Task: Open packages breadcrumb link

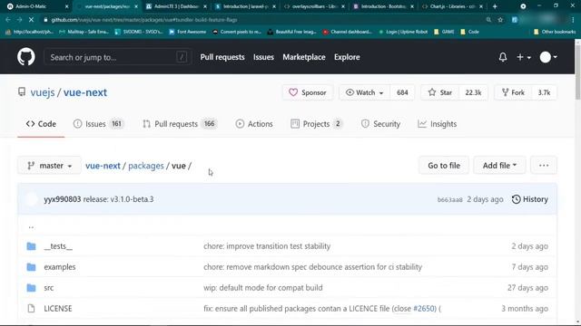Action: tap(145, 166)
